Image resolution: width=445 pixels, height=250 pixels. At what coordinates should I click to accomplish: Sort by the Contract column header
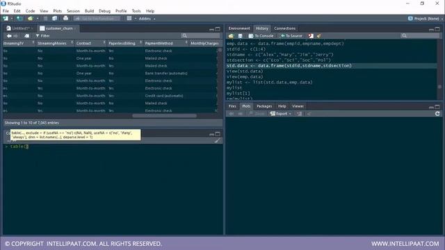[x=90, y=43]
